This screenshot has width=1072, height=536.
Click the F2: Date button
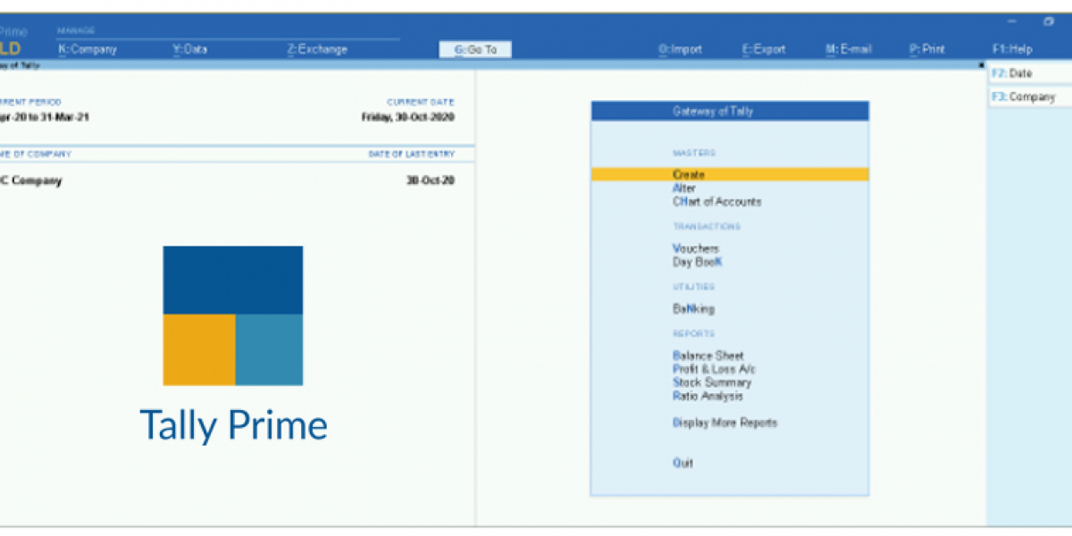(x=1030, y=74)
